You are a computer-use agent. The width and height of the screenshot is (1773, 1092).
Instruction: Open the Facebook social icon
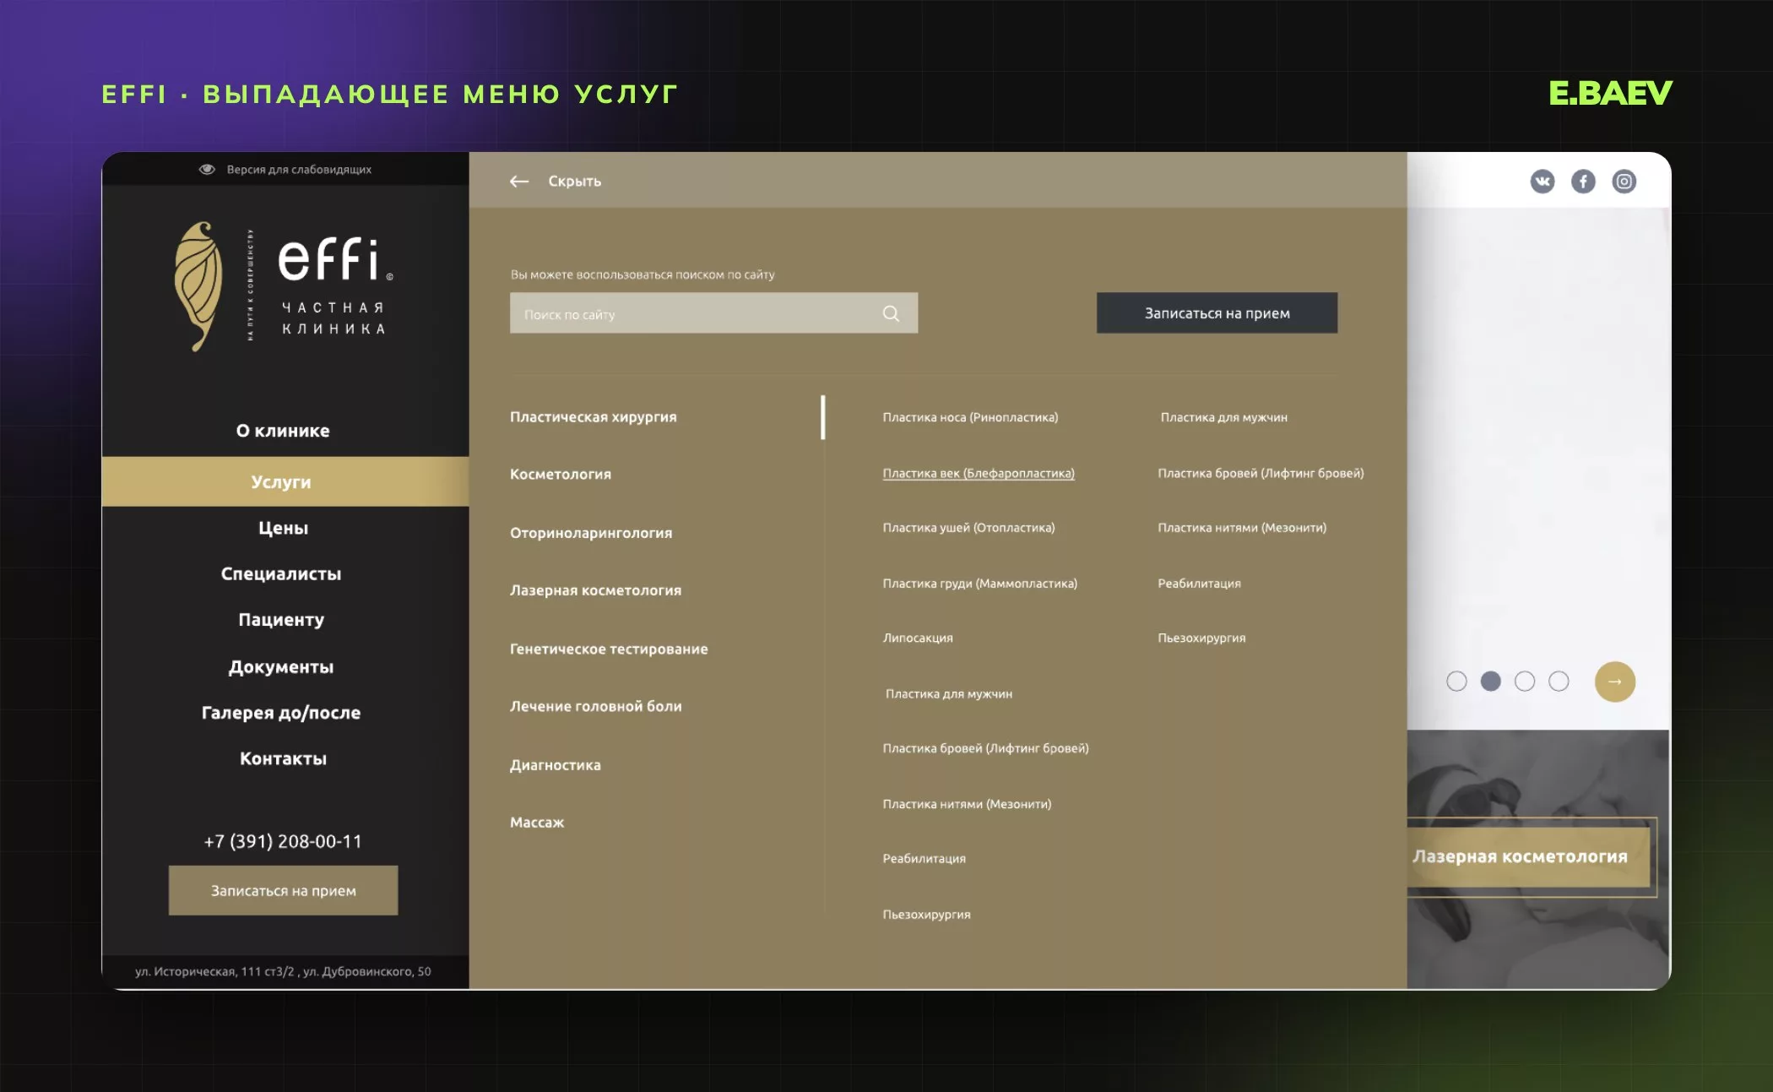pos(1583,182)
